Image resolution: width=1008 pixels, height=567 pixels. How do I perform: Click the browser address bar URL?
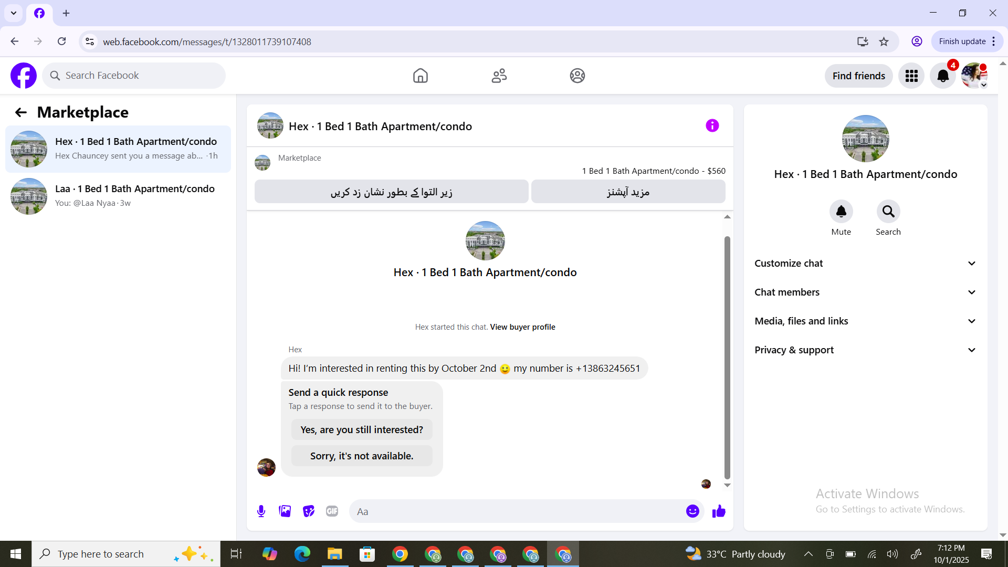point(207,41)
